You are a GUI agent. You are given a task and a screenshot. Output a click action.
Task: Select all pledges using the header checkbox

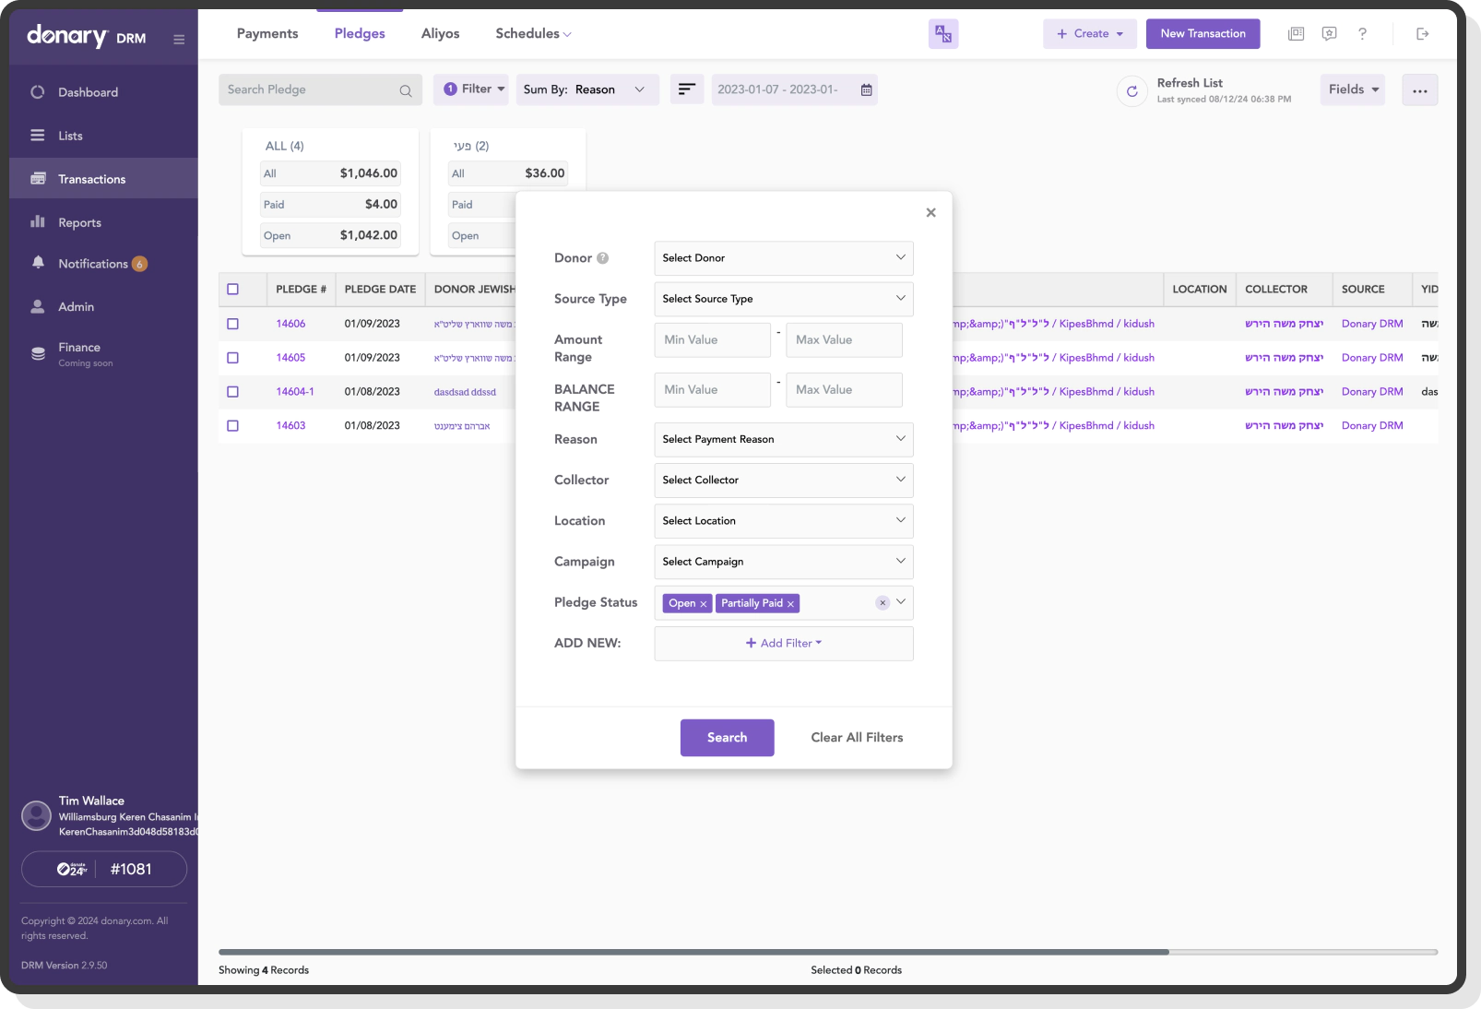(233, 289)
